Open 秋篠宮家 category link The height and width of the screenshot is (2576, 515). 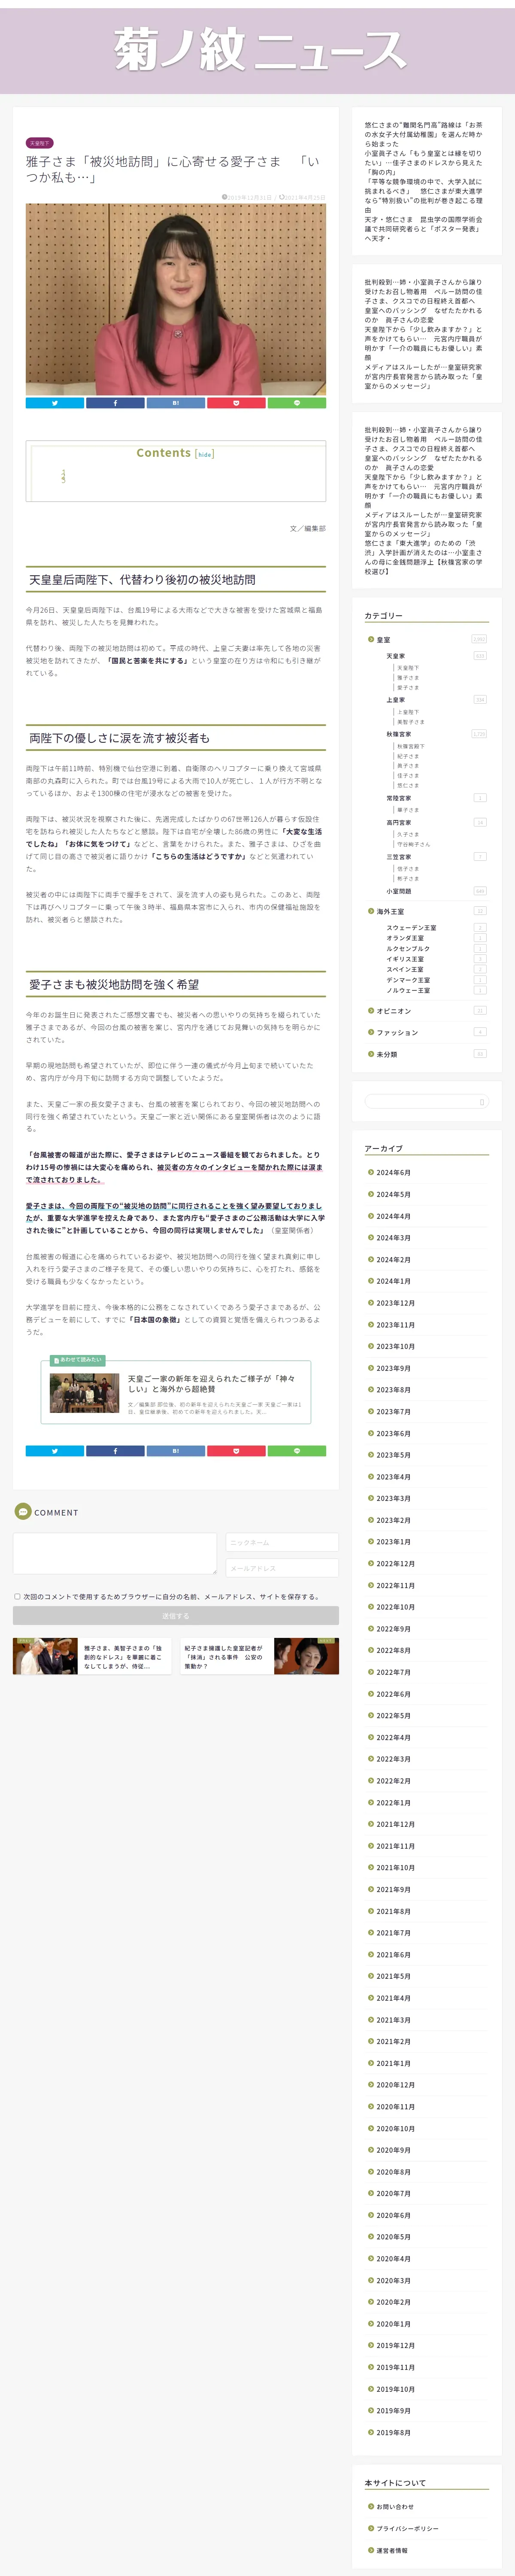coord(399,734)
